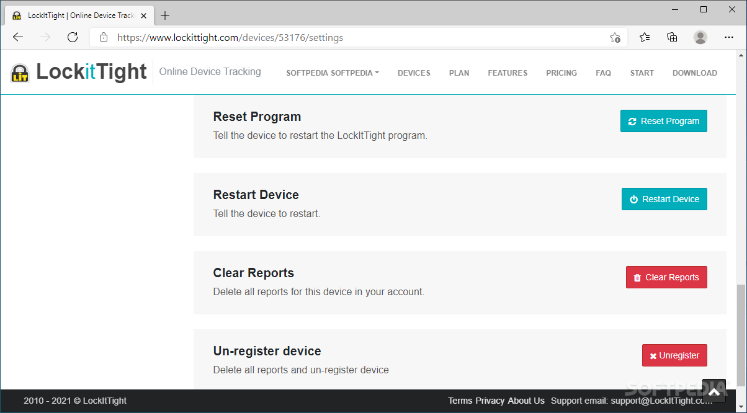The image size is (747, 413).
Task: Click the Un-register device heading
Action: 267,351
